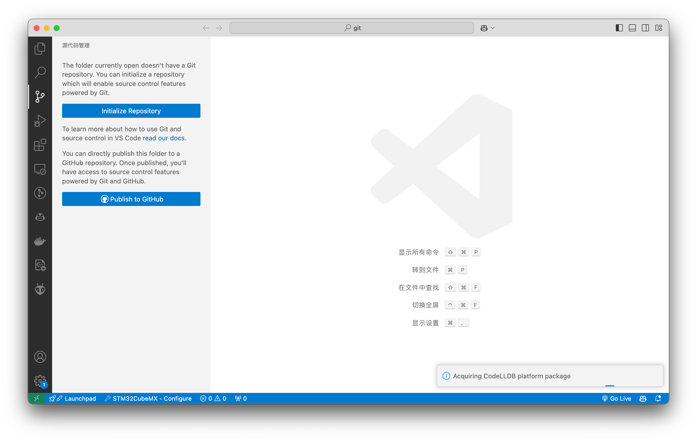Click the Acquiring CodeLLDB platform package notification
The width and height of the screenshot is (697, 441).
(550, 376)
